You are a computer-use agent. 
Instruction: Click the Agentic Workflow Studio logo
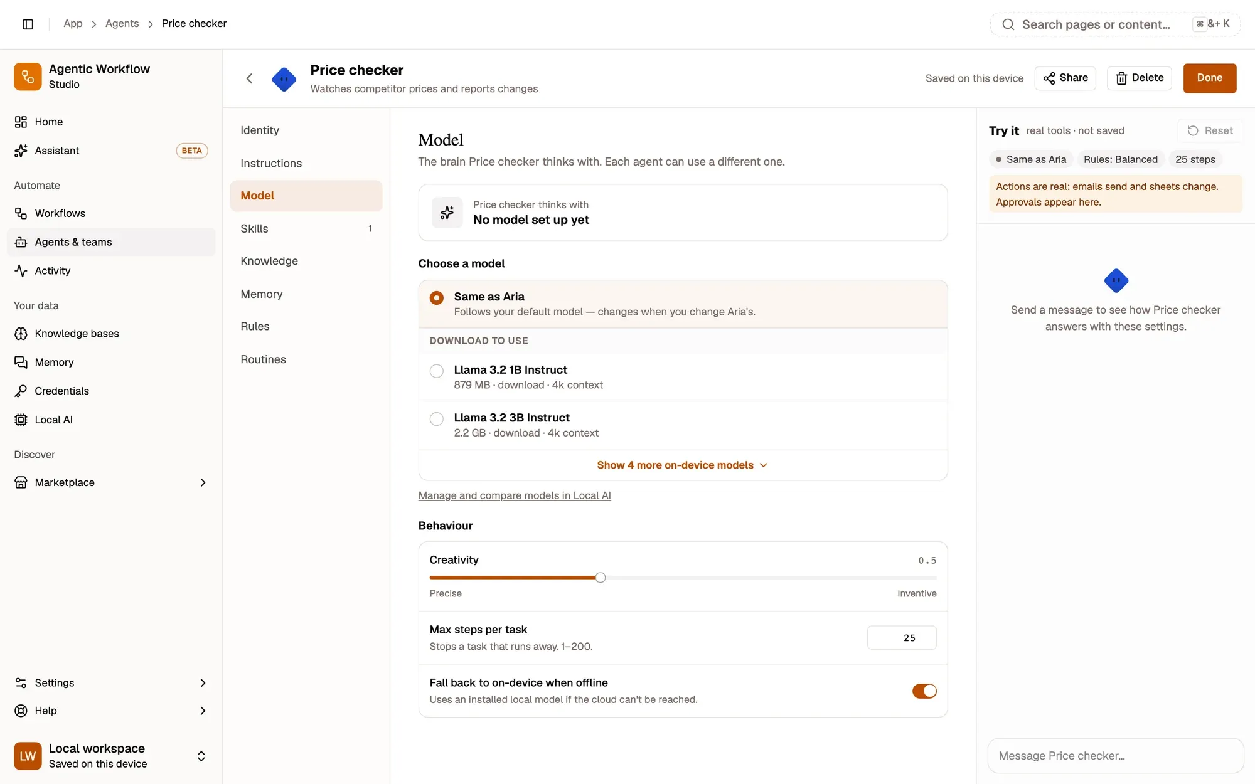(28, 77)
